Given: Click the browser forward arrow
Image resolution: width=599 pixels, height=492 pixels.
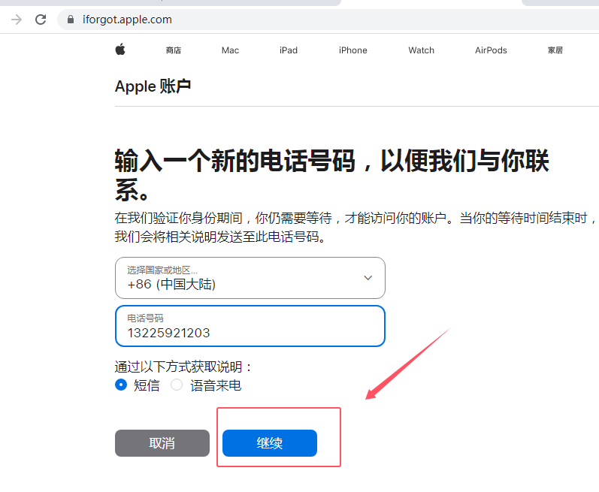Looking at the screenshot, I should pos(17,20).
